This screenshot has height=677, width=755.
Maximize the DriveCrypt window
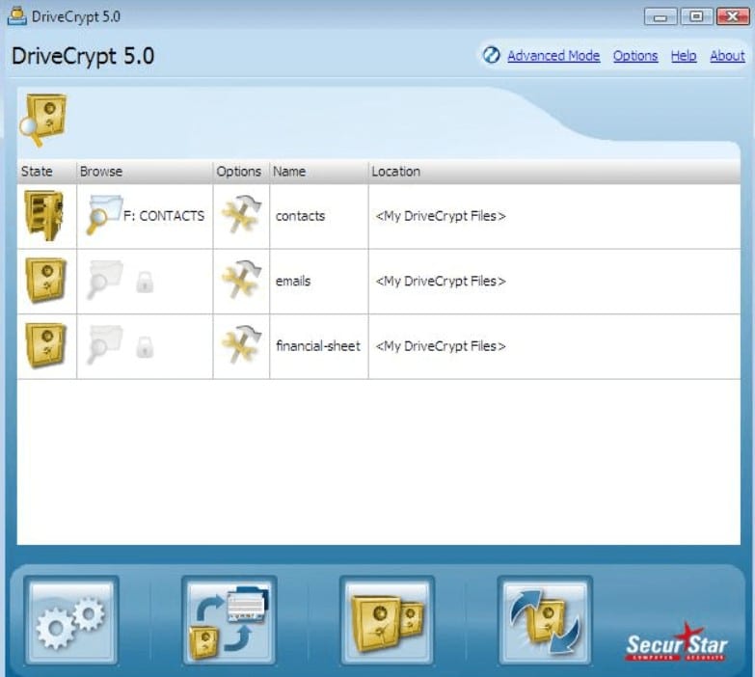pyautogui.click(x=696, y=16)
